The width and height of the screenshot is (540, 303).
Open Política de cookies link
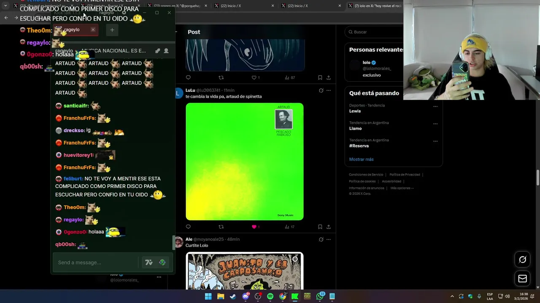point(362,181)
